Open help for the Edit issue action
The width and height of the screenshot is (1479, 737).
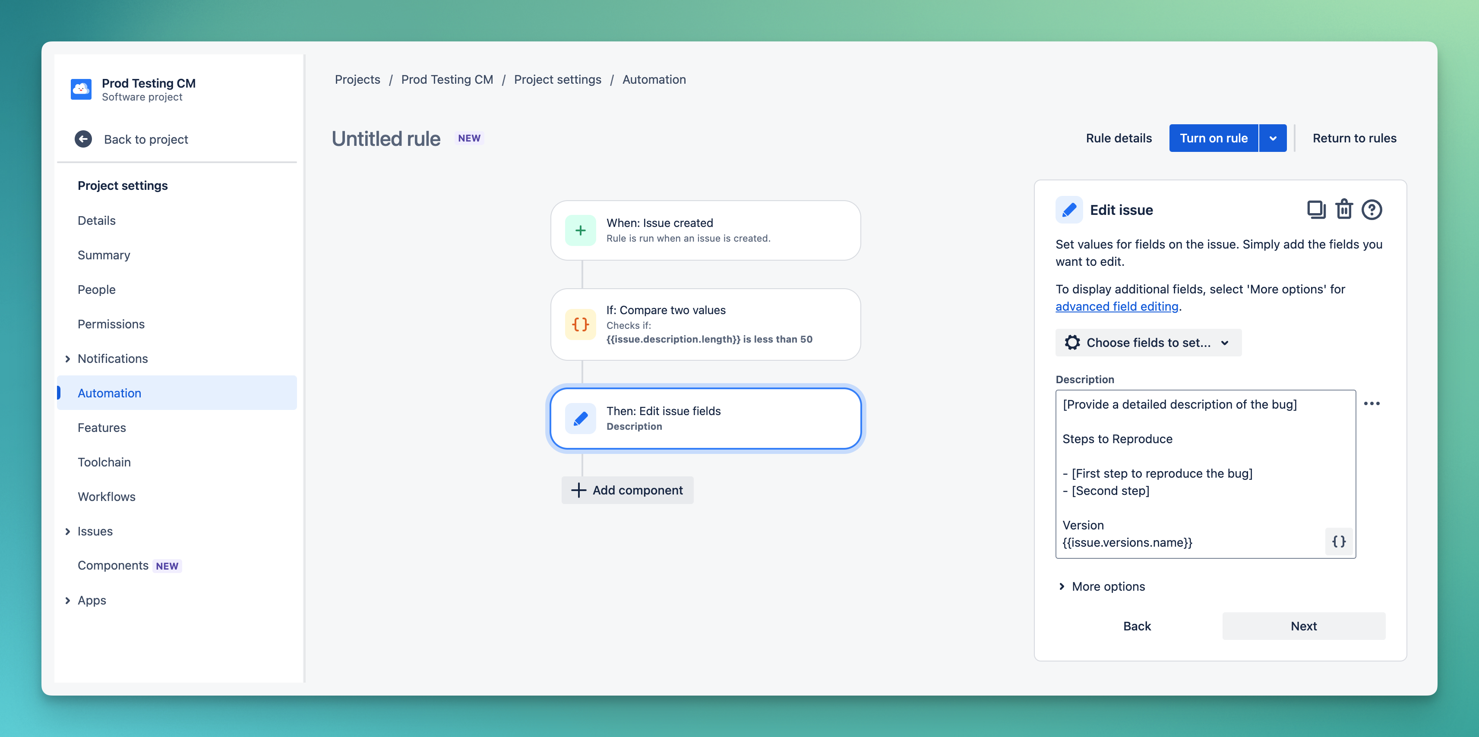1373,210
